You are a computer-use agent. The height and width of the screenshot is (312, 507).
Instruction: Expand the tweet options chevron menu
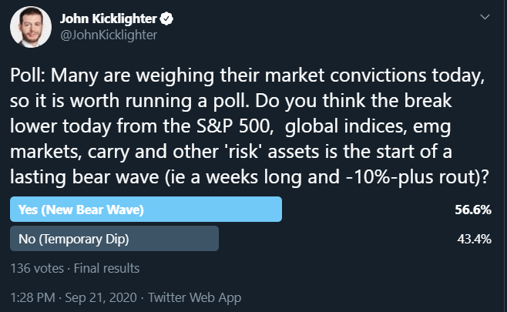[x=484, y=16]
